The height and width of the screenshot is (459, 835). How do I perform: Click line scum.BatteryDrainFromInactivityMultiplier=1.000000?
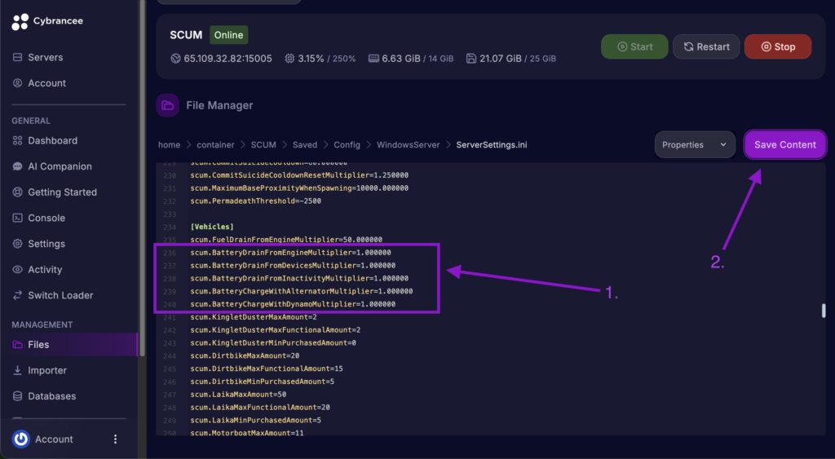(x=299, y=279)
